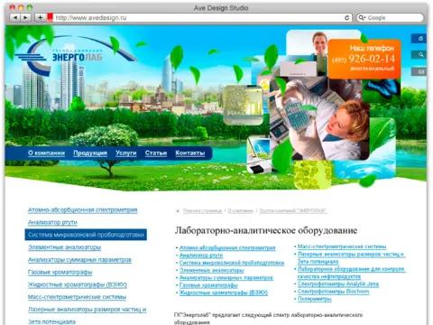
Task: Click sidebar link Жидкостные хроматографы (ВЭЖХ)
Action: click(78, 284)
